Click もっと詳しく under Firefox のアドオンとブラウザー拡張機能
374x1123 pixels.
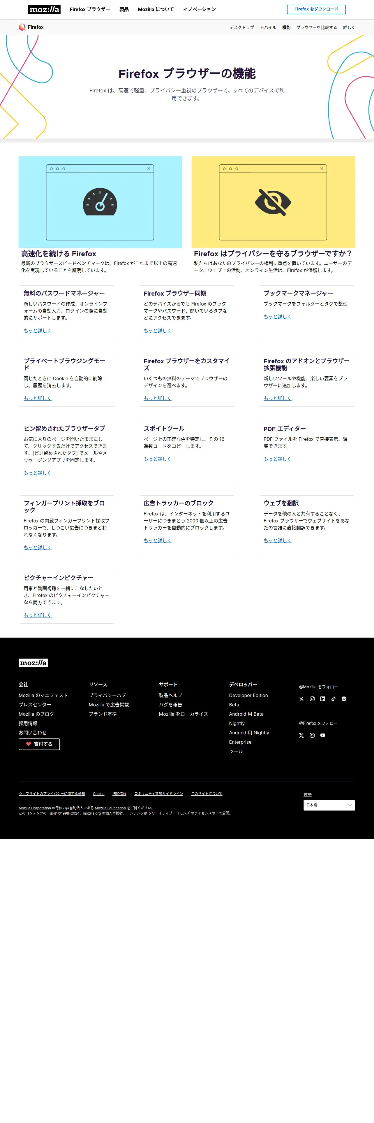277,399
